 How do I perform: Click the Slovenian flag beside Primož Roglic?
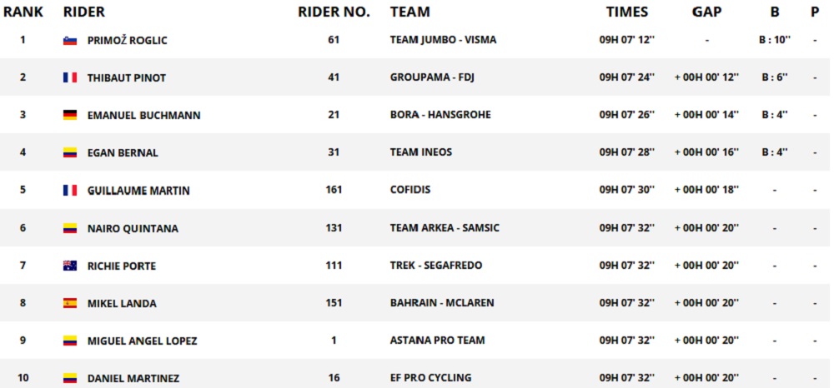tap(70, 40)
